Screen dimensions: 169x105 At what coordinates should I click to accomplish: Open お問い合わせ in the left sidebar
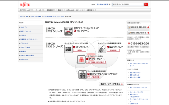24,59
